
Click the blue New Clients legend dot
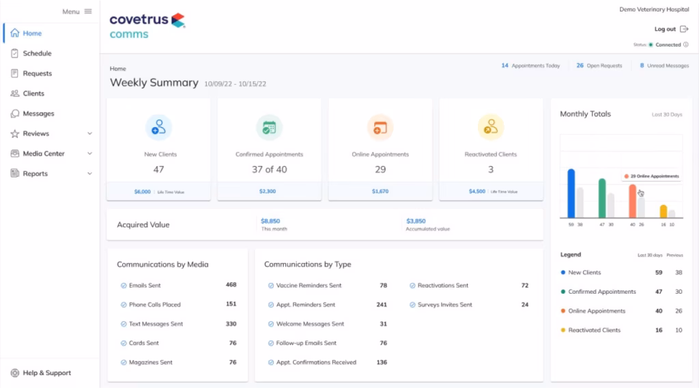coord(563,273)
